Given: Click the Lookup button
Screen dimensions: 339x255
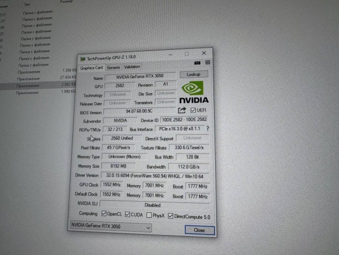Looking at the screenshot, I should [194, 74].
